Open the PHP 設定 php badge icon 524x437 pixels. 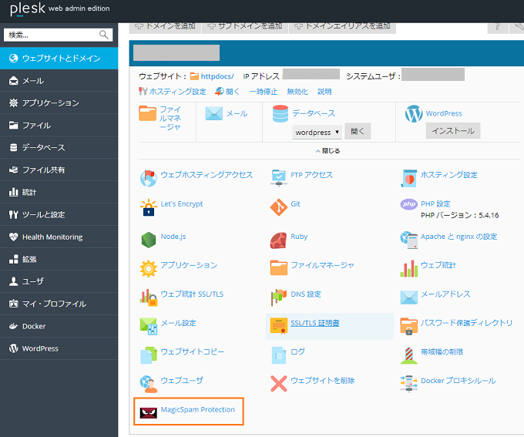point(408,204)
